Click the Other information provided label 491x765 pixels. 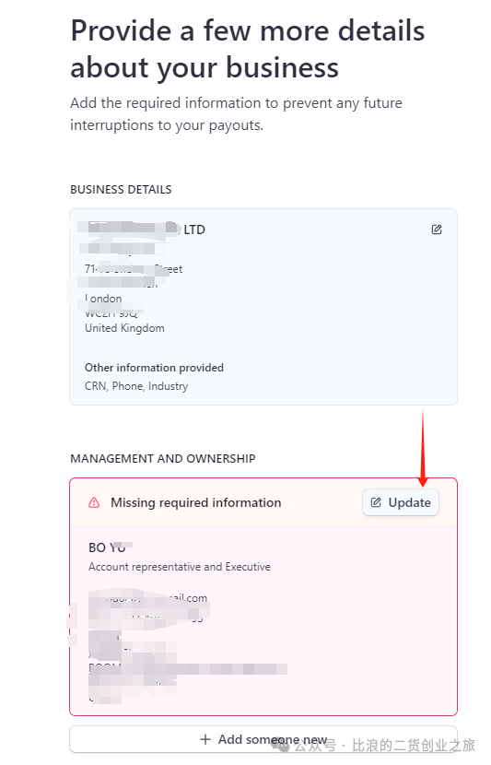154,368
